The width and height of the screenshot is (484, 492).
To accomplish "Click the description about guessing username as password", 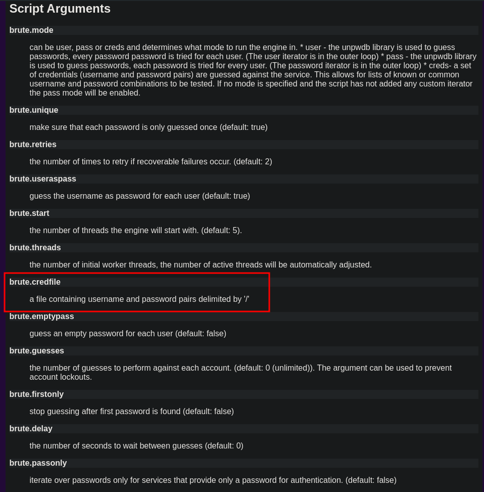I will (139, 196).
